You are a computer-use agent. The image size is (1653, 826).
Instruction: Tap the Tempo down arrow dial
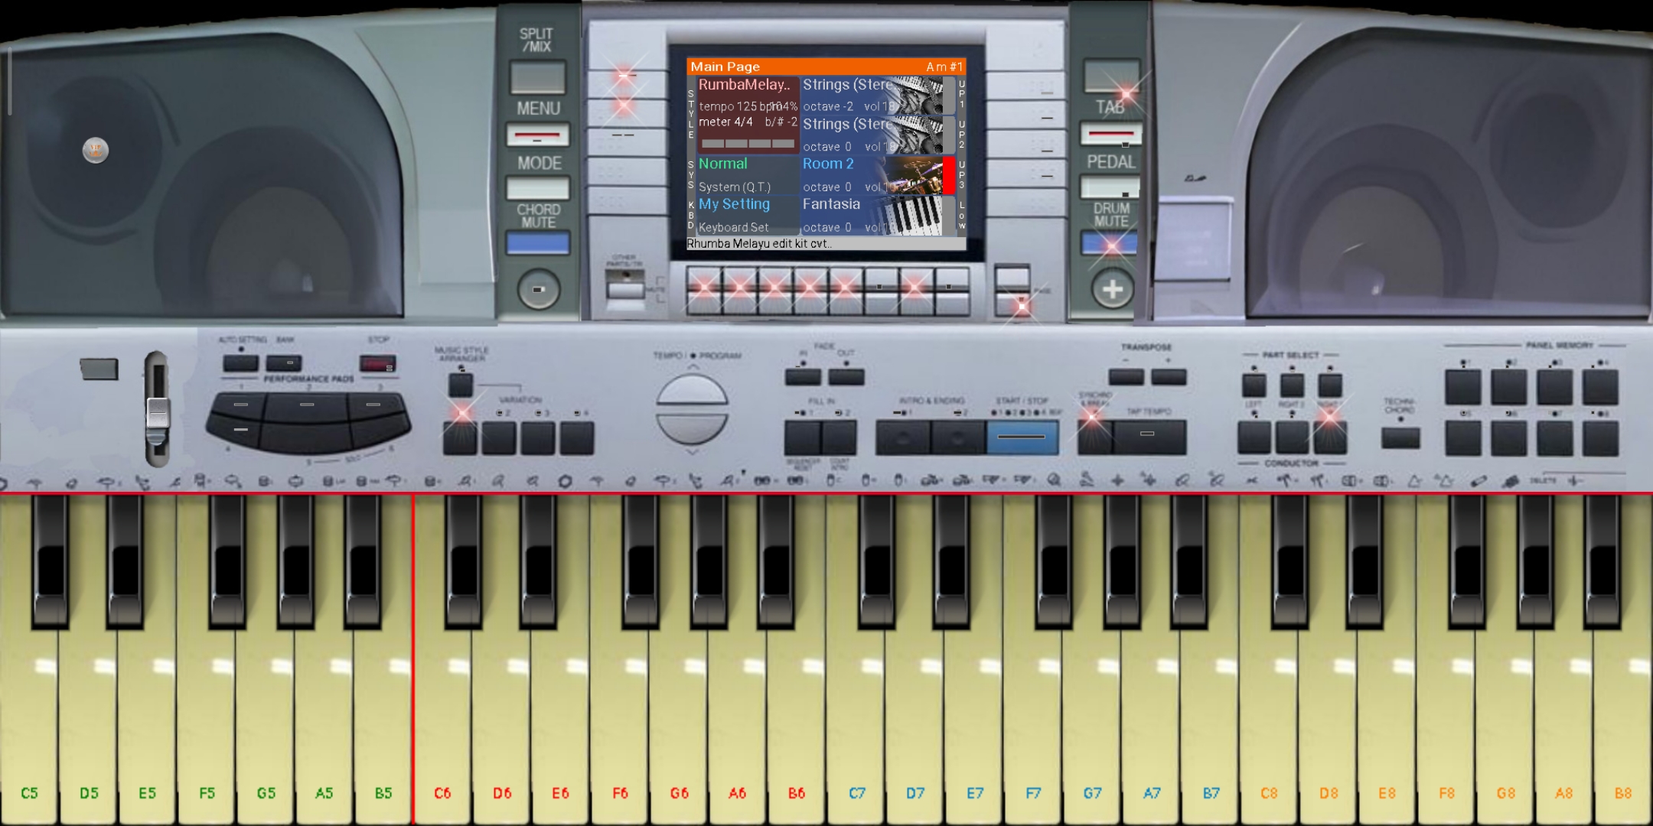pos(691,428)
